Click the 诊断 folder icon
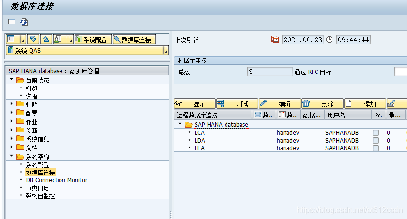407x219 pixels. pyautogui.click(x=20, y=130)
